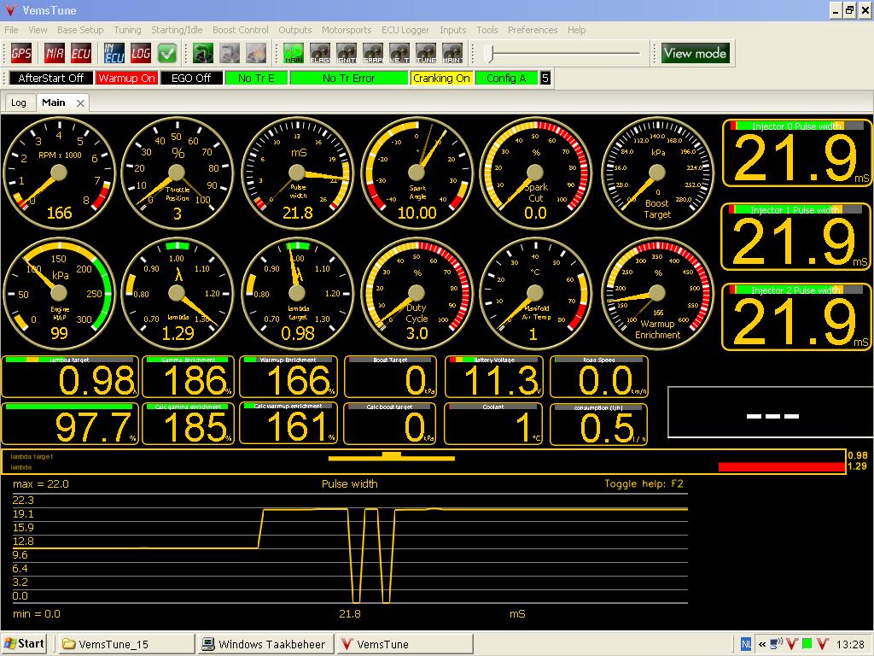Open the Help menu
Image resolution: width=874 pixels, height=656 pixels.
coord(576,30)
